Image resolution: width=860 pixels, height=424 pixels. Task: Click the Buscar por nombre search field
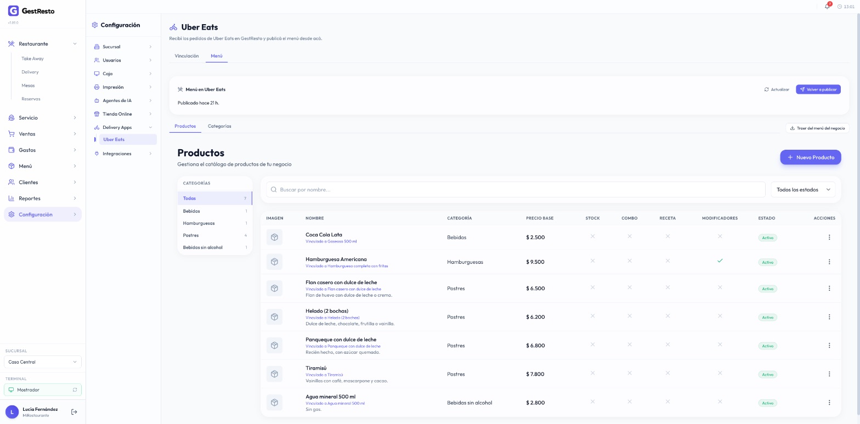[x=516, y=190]
